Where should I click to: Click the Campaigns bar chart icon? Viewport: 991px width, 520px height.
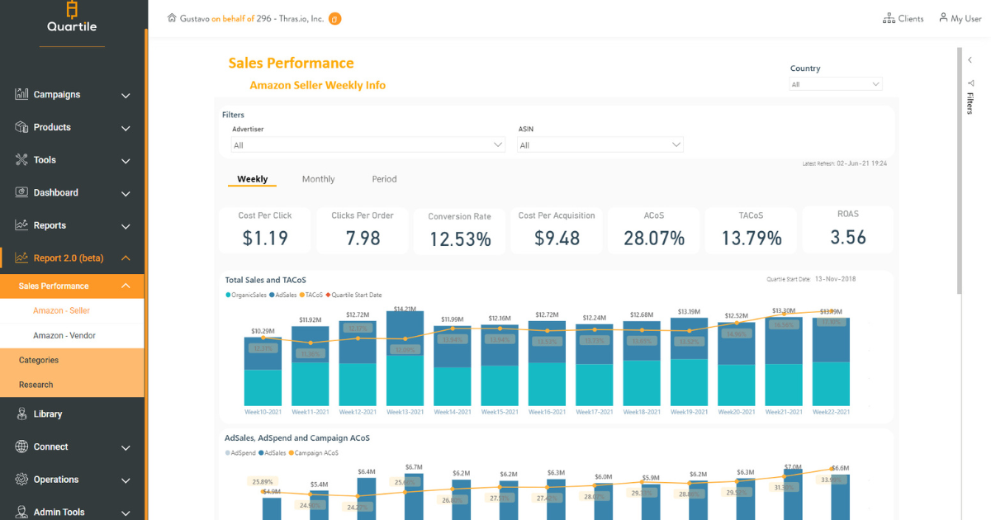[21, 94]
